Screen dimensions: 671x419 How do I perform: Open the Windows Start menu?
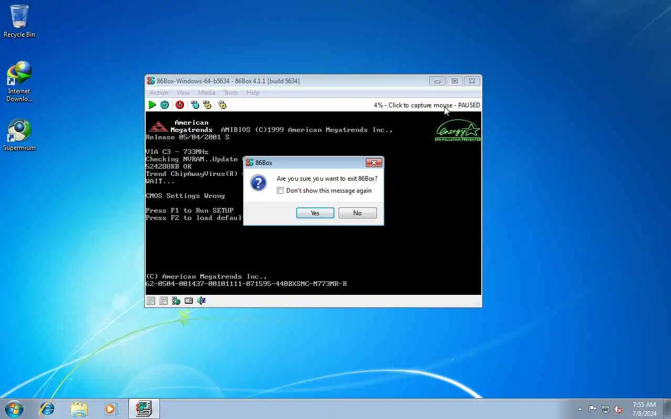tap(14, 409)
